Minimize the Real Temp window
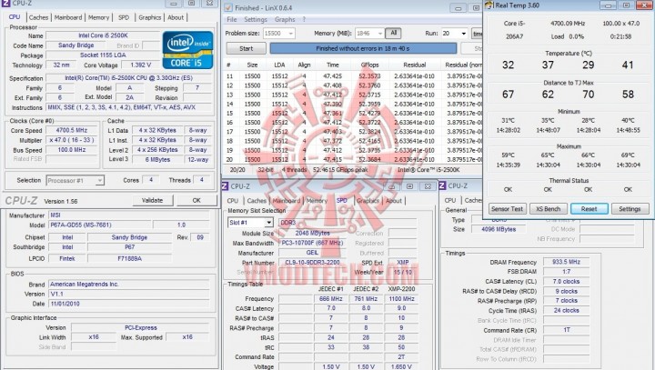The height and width of the screenshot is (370, 655). click(x=609, y=5)
